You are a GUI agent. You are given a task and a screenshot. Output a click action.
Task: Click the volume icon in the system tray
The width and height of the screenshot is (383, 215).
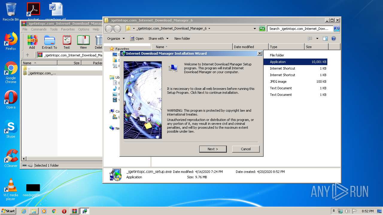click(x=347, y=211)
